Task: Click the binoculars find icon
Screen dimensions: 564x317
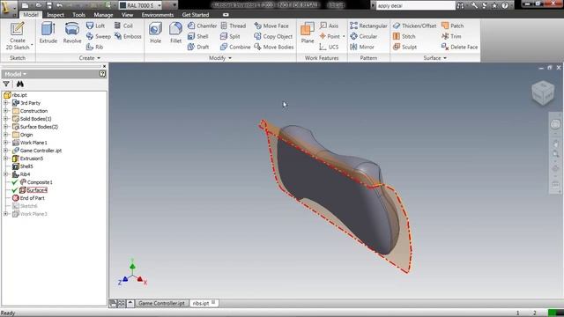Action: (19, 84)
